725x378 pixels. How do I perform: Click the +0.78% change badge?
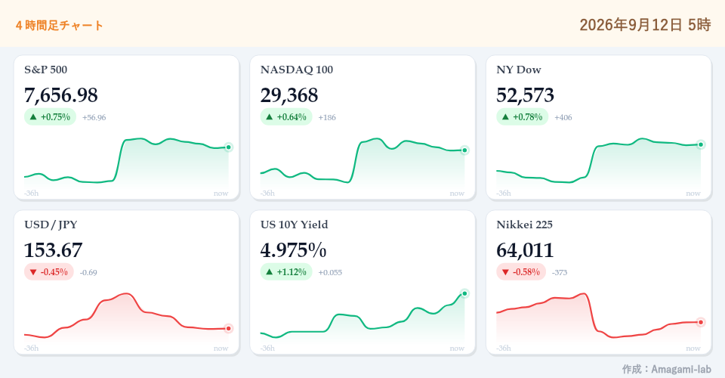pos(523,117)
